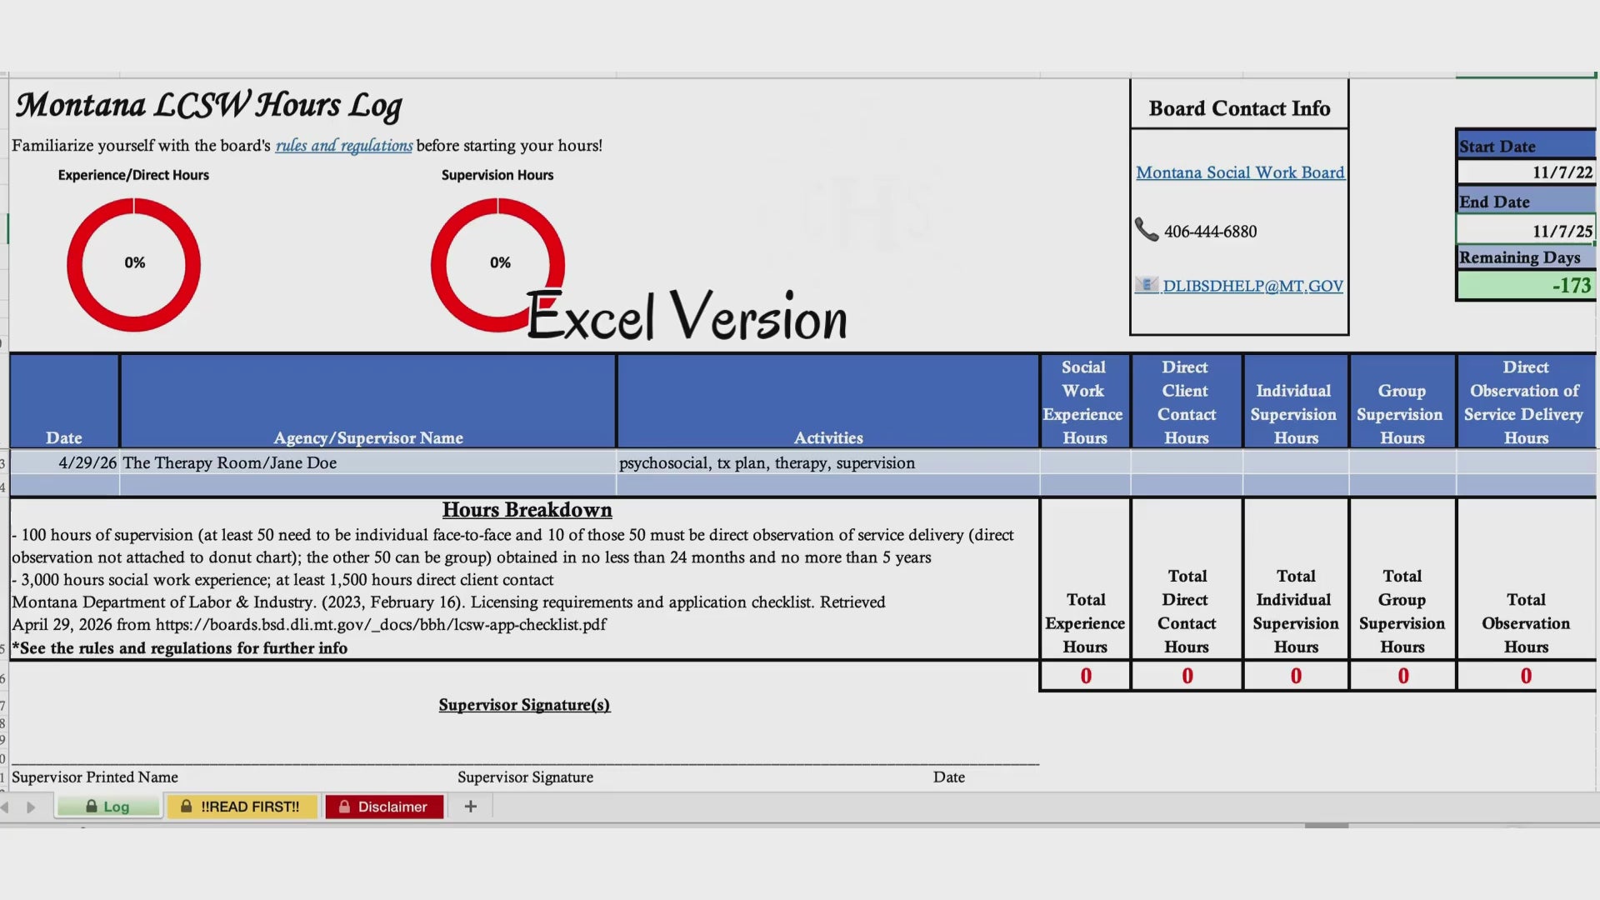Click the Experience/Direct Hours donut chart

pos(134,264)
